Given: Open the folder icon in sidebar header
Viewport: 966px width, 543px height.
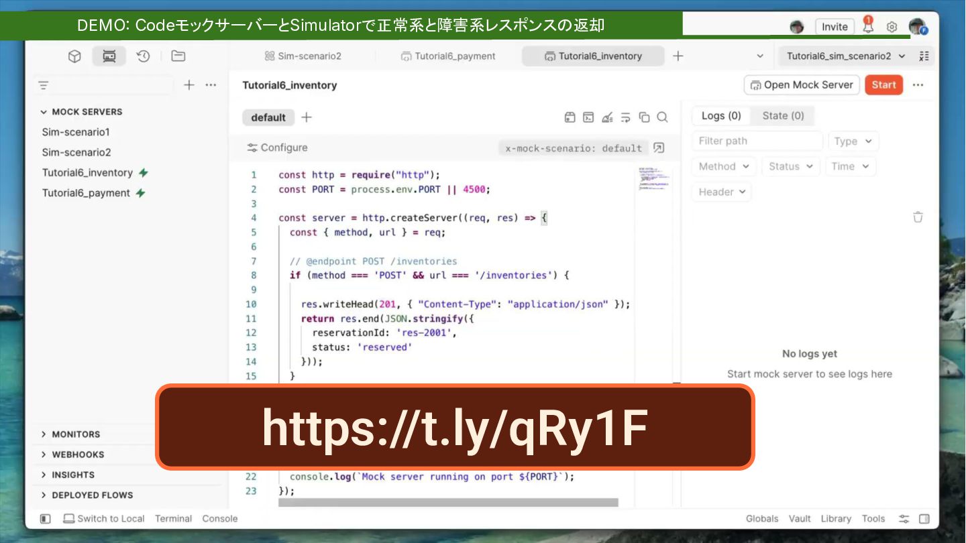Looking at the screenshot, I should tap(178, 56).
